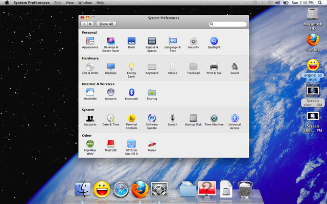Launch Safari from the Dock
This screenshot has width=327, height=204.
pyautogui.click(x=121, y=189)
